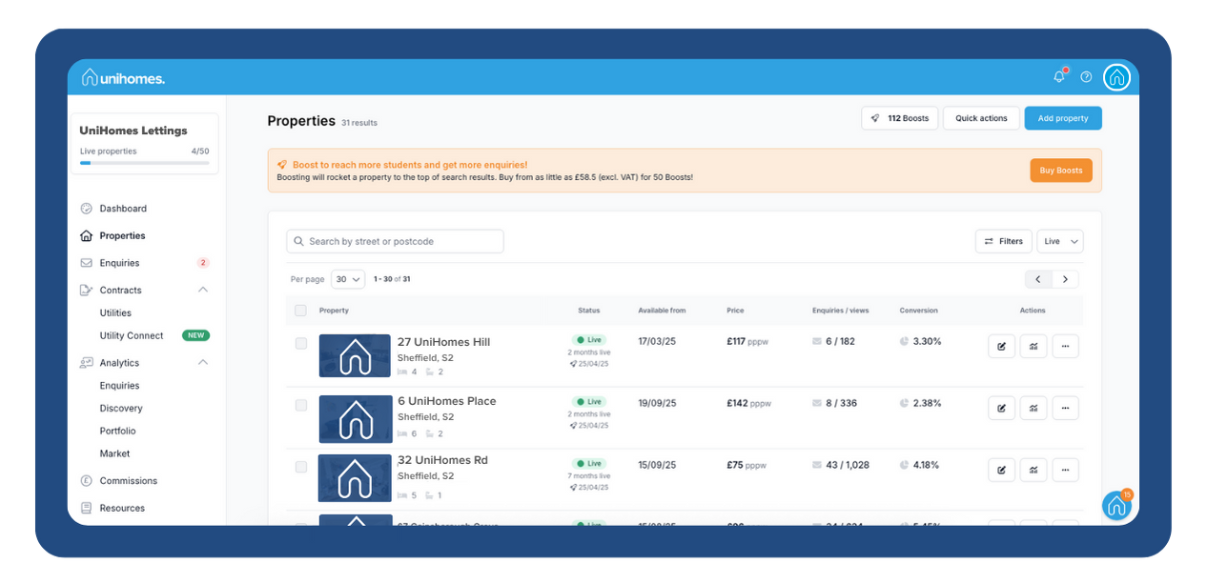Click the Properties house icon in sidebar
This screenshot has height=584, width=1207.
(x=87, y=235)
